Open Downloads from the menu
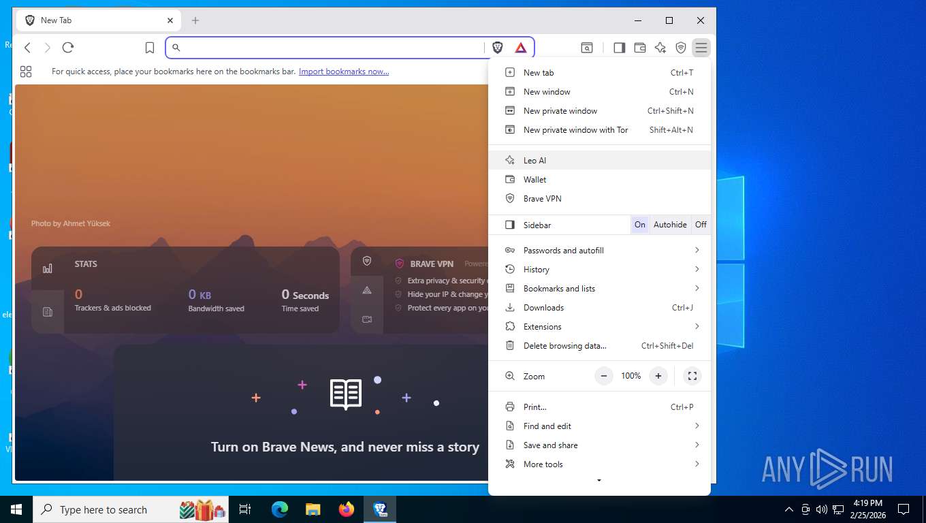 (x=600, y=308)
